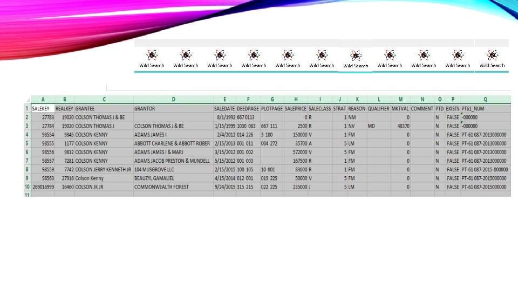This screenshot has height=291, width=518.
Task: Select column K header
Action: tap(357, 99)
